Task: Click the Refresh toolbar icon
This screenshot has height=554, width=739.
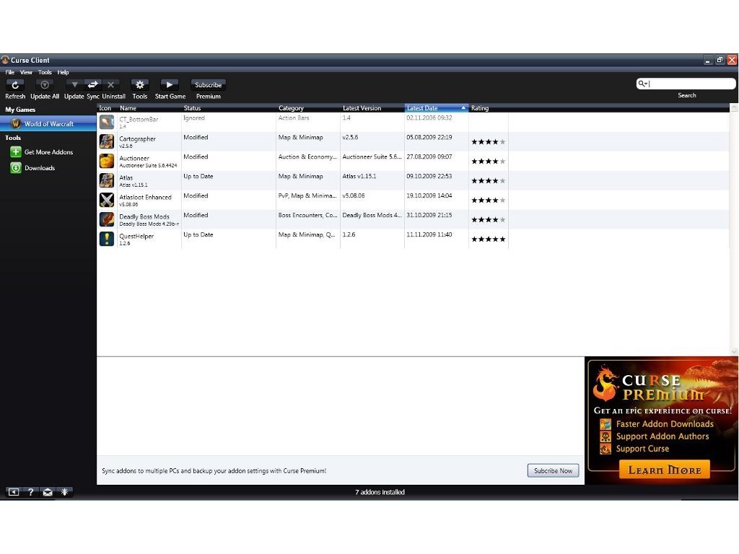Action: pyautogui.click(x=15, y=85)
